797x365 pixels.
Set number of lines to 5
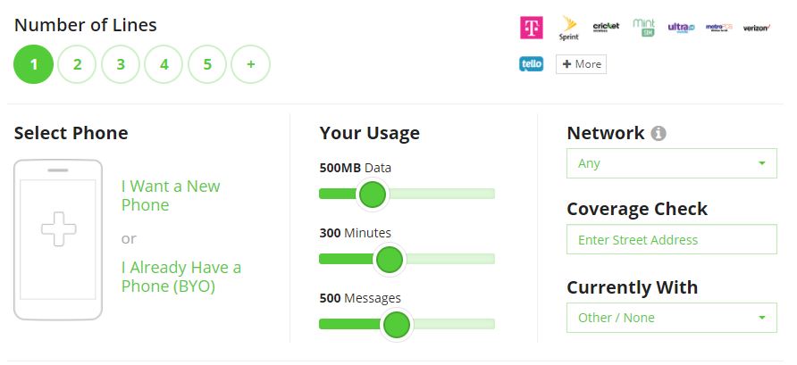[207, 64]
